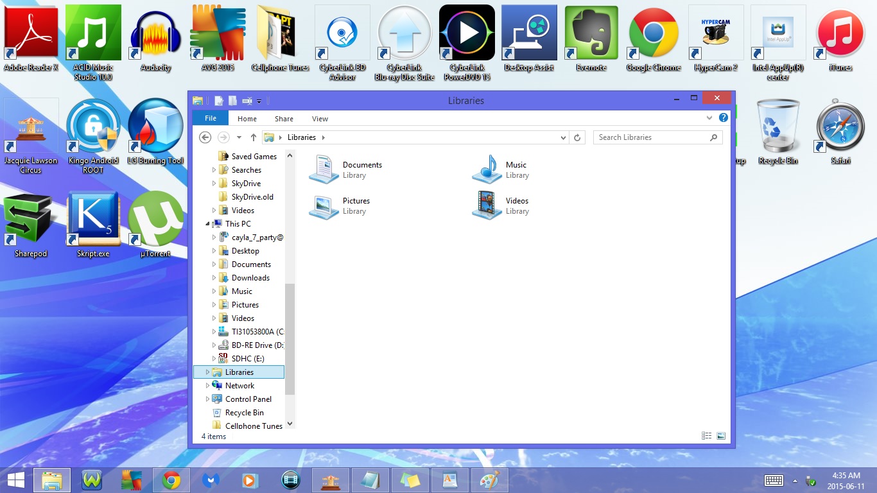The width and height of the screenshot is (877, 493).
Task: Switch to details view in Explorer status bar
Action: tap(707, 436)
